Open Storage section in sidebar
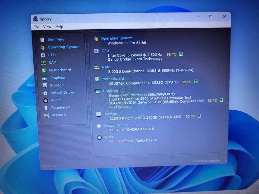The height and width of the screenshot is (194, 259). [57, 85]
